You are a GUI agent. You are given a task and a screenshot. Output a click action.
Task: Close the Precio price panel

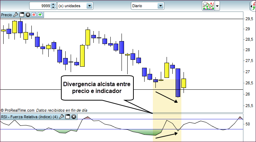tap(28, 15)
